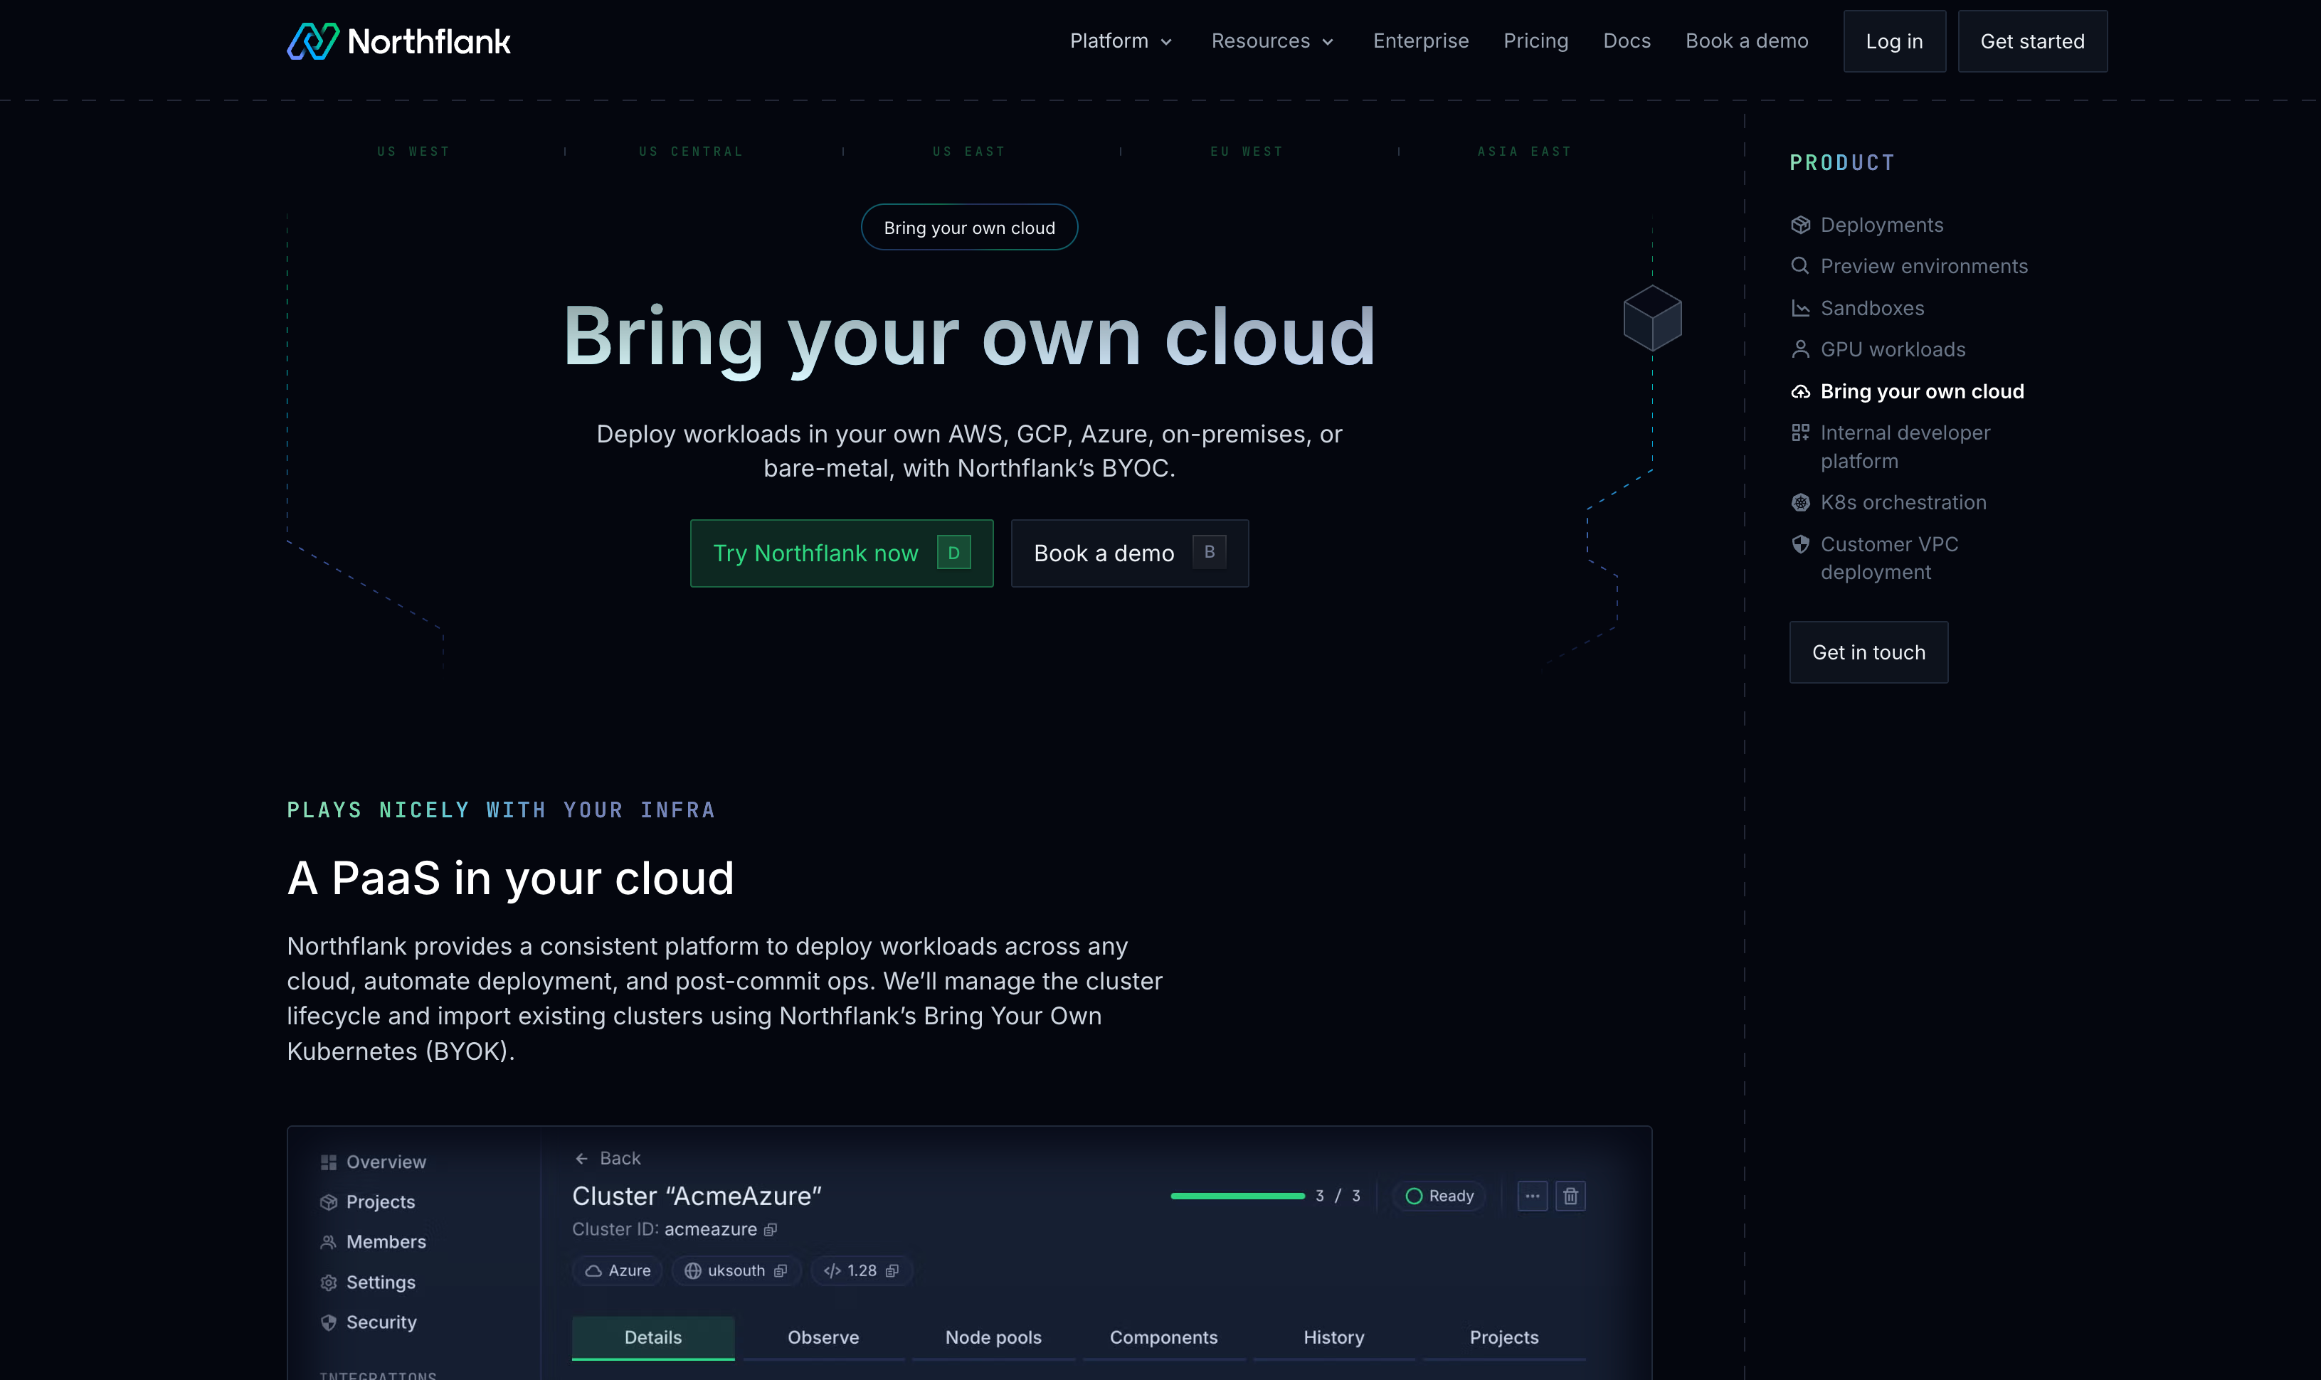Open the Enterprise page

point(1421,41)
